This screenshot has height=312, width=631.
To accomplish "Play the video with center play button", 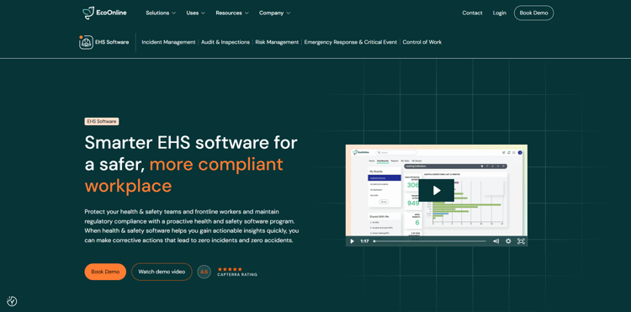I will coord(437,191).
